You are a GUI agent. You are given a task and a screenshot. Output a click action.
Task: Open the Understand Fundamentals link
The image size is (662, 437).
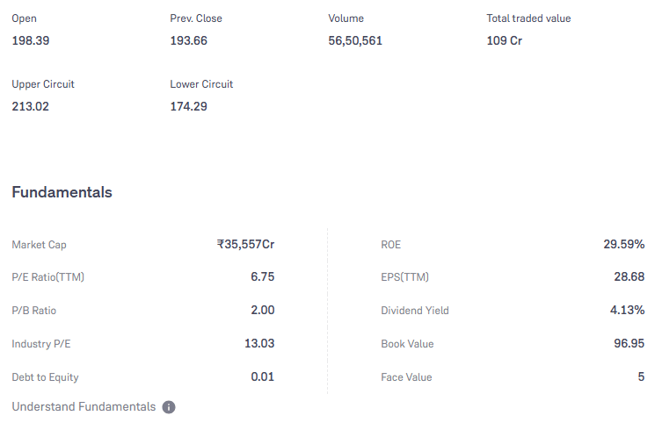pos(84,406)
